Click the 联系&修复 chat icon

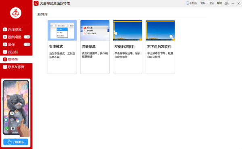[x=5, y=67]
